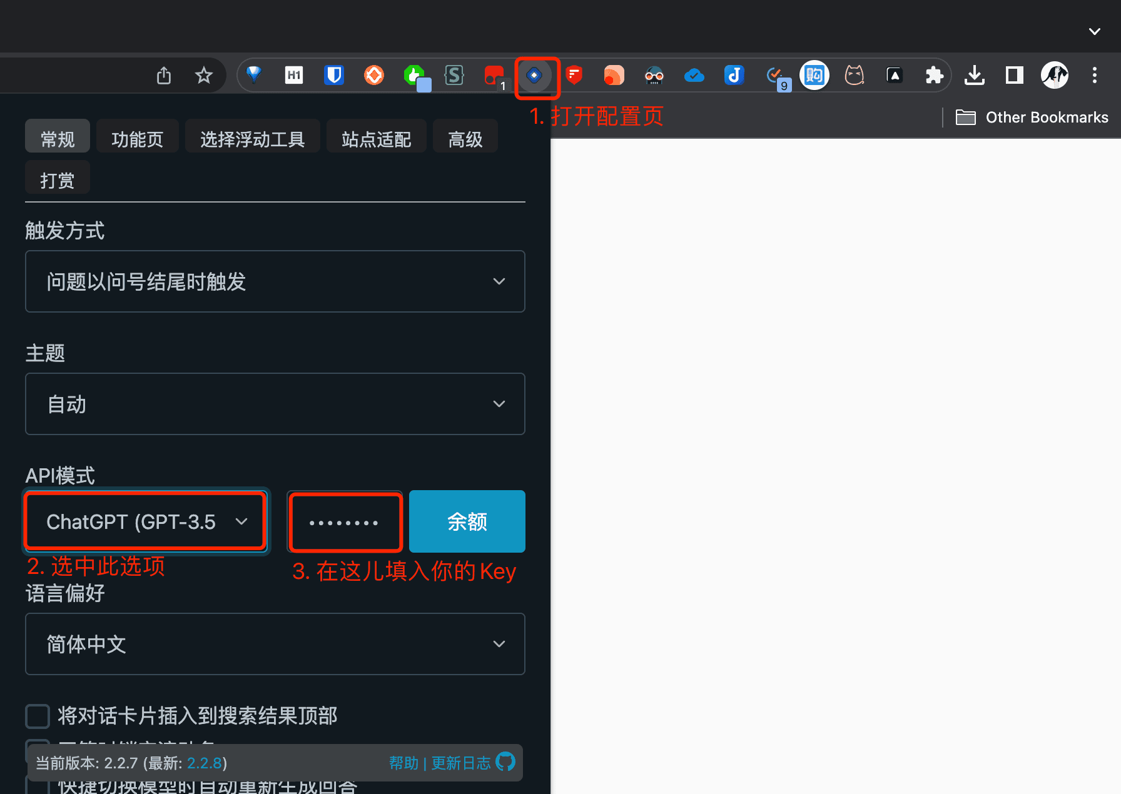This screenshot has height=794, width=1121.
Task: Open the Bitwarden shield extension
Action: 334,76
